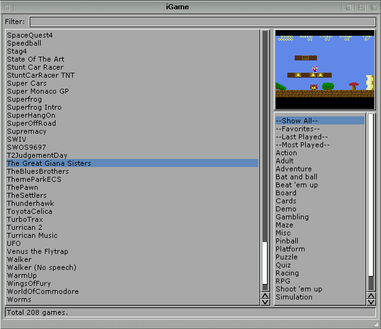Viewport: 381px width, 329px height.
Task: Click the game list scrollbar handle
Action: click(x=266, y=265)
